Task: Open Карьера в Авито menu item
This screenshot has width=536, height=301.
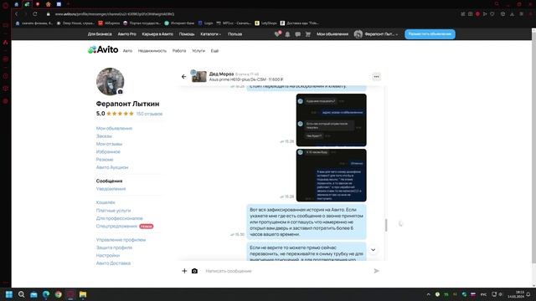Action: (157, 34)
